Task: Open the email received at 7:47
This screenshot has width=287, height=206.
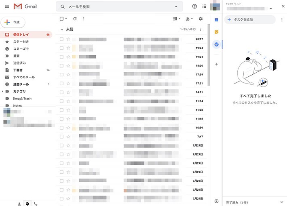Action: [131, 137]
